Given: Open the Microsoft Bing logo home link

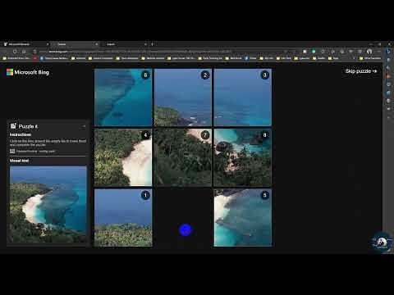Looking at the screenshot, I should (28, 72).
